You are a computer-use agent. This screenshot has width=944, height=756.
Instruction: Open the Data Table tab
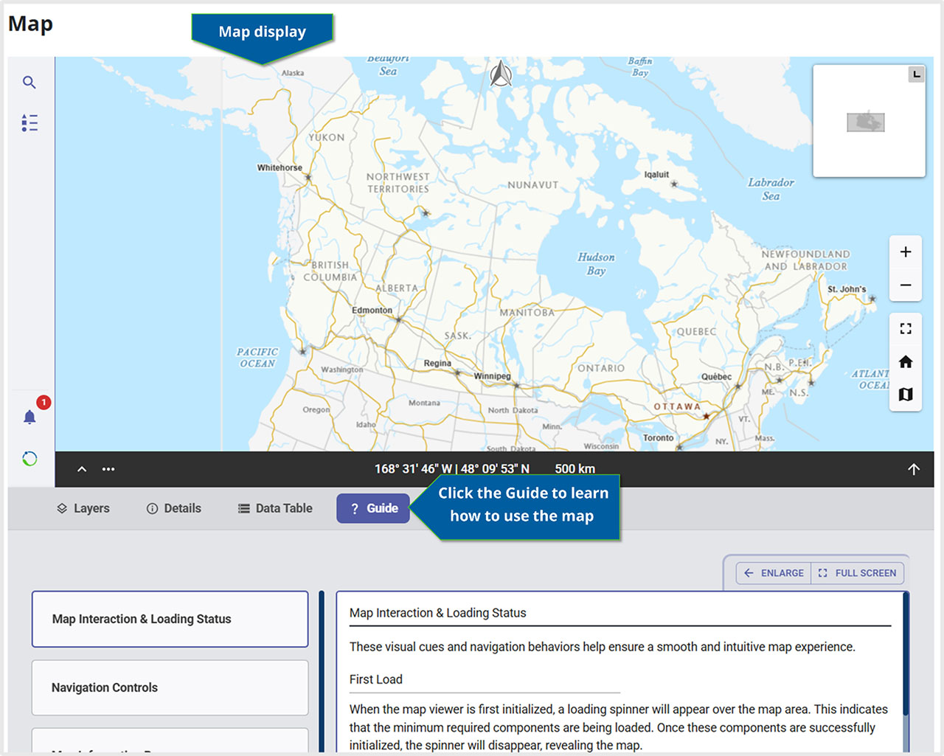click(275, 508)
